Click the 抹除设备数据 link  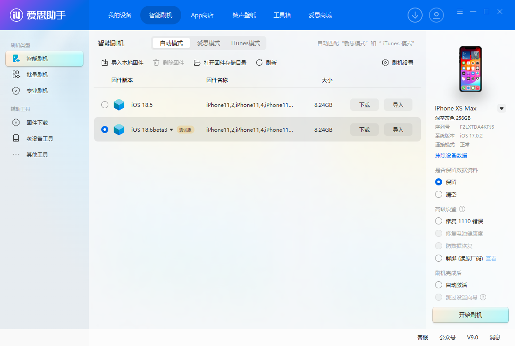coord(451,155)
